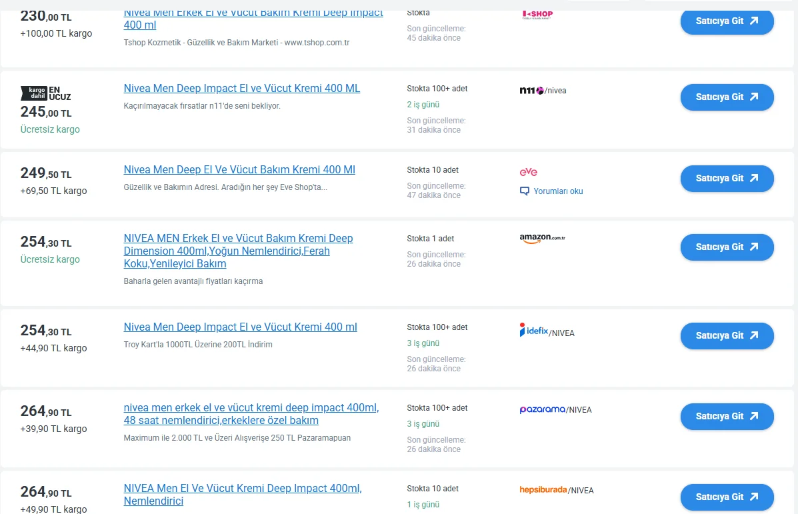Open Nivea Men Deep Impact El ve Vücut Kremi 400 ML
This screenshot has width=798, height=514.
pyautogui.click(x=242, y=88)
